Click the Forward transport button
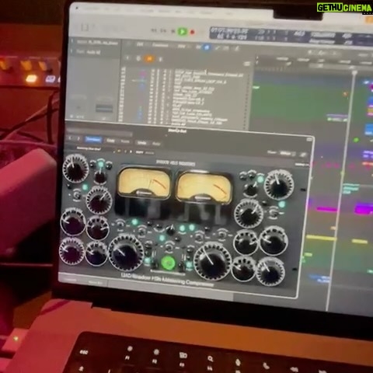This screenshot has height=373, width=373. (x=163, y=31)
